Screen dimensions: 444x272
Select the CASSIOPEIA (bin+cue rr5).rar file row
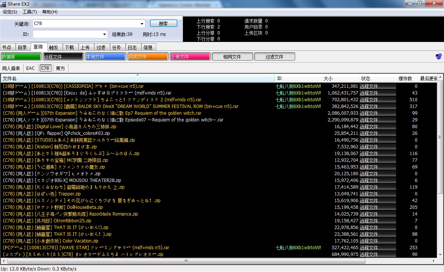click(218, 86)
